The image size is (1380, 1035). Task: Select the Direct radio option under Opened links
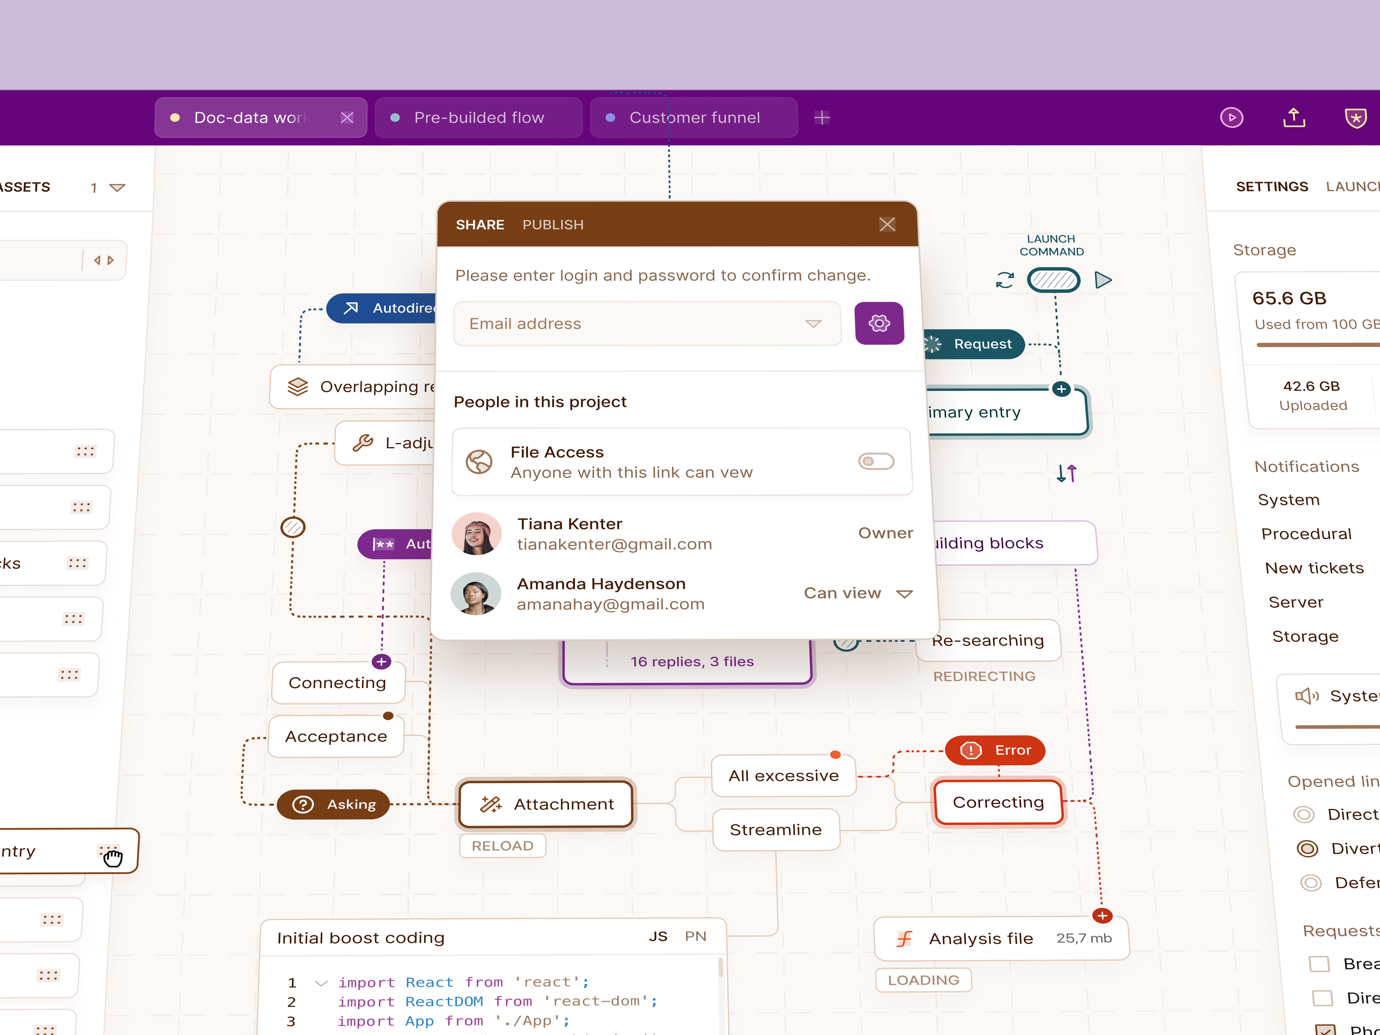(x=1304, y=814)
